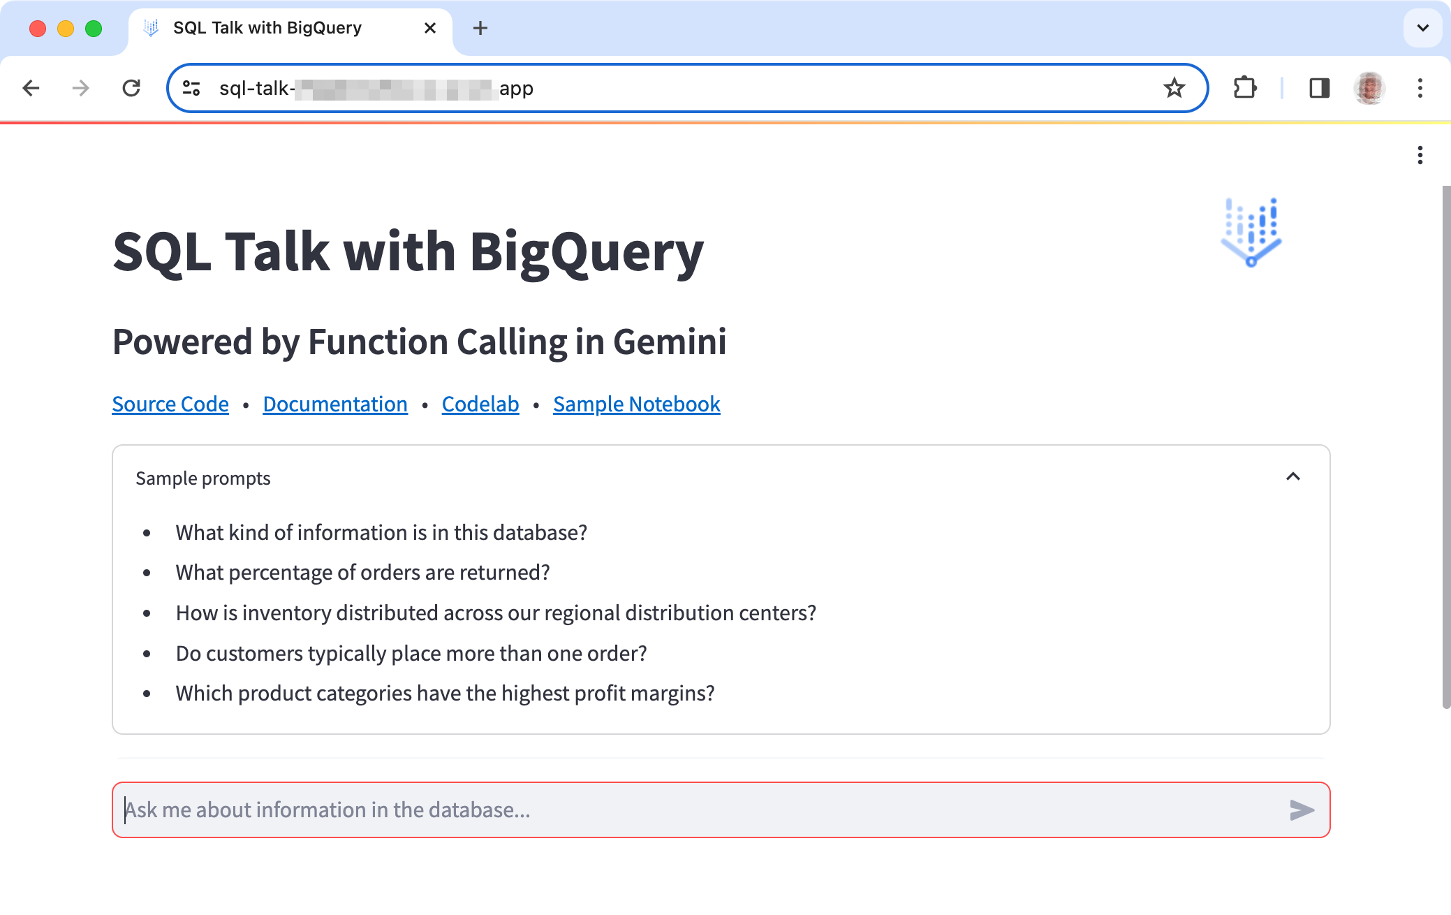Click the browser extensions puzzle icon
The width and height of the screenshot is (1451, 915).
click(1244, 89)
